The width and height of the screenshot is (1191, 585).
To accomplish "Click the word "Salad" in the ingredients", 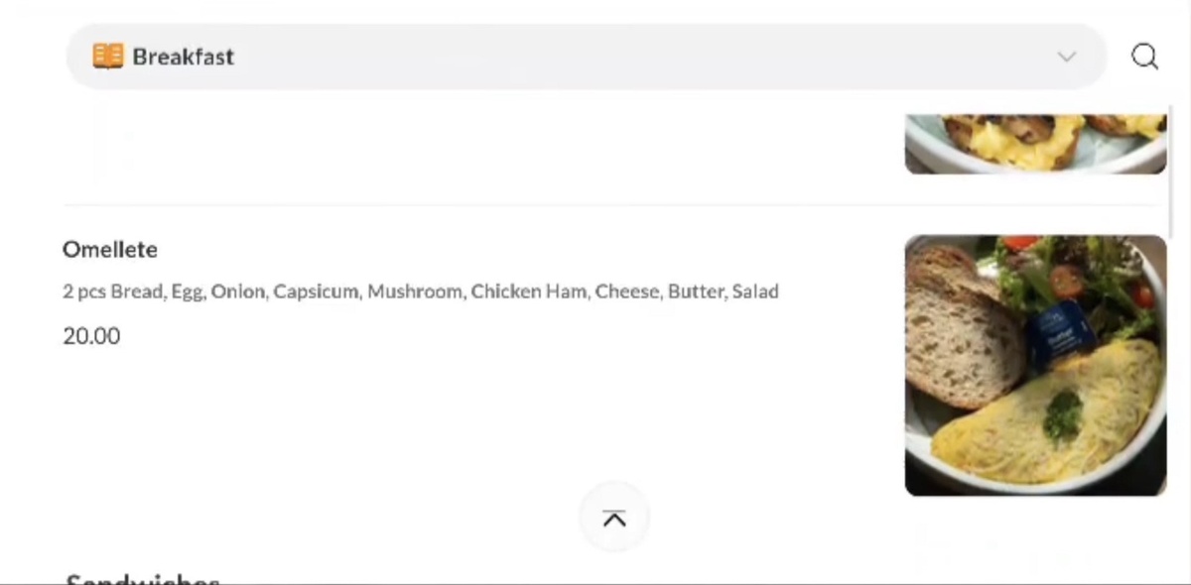I will [x=755, y=292].
